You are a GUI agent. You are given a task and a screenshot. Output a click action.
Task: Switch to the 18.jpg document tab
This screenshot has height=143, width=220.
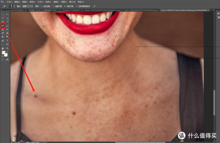(x=72, y=10)
